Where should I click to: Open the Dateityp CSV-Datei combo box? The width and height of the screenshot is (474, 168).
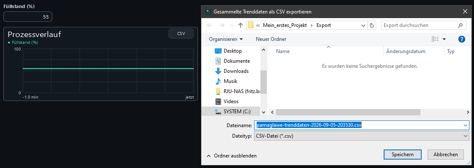point(362,136)
